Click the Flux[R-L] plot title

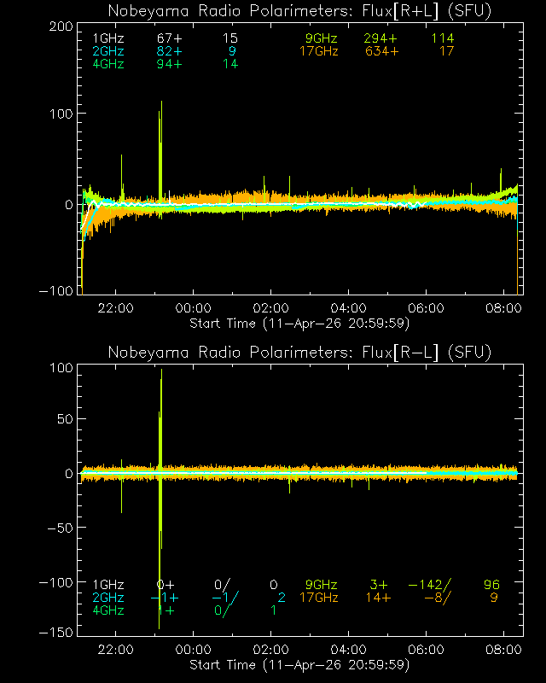(299, 352)
